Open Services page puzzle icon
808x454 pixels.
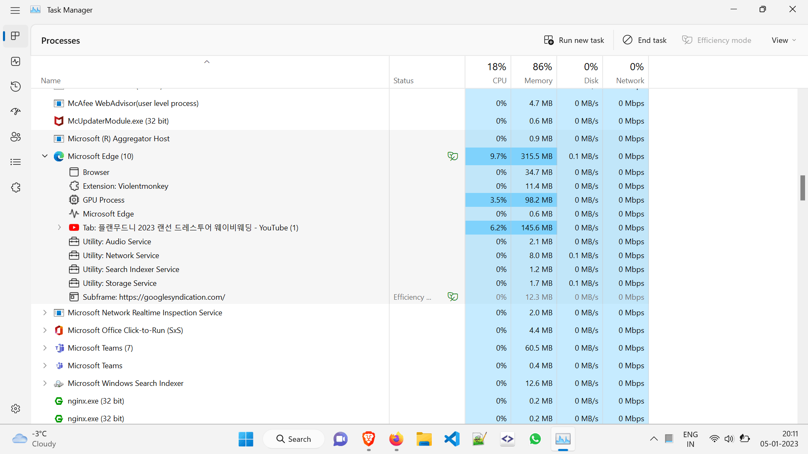click(x=16, y=187)
